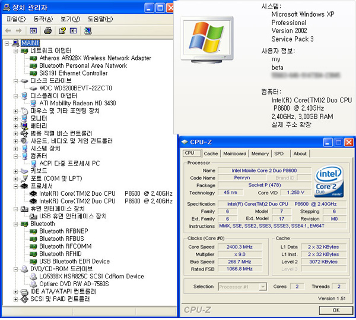
Task: Expand the 포트 (COM 및 LPT) node
Action: (x=15, y=179)
